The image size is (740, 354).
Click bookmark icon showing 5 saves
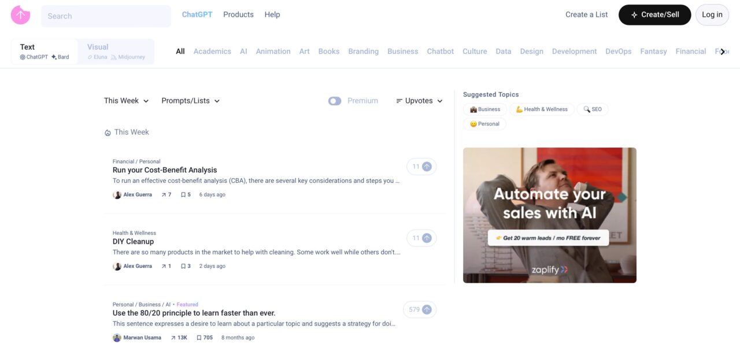183,195
